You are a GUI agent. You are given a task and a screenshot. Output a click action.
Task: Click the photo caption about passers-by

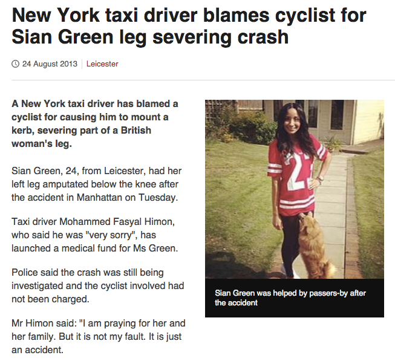(290, 298)
